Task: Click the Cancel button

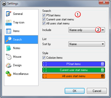Action: coord(97,91)
